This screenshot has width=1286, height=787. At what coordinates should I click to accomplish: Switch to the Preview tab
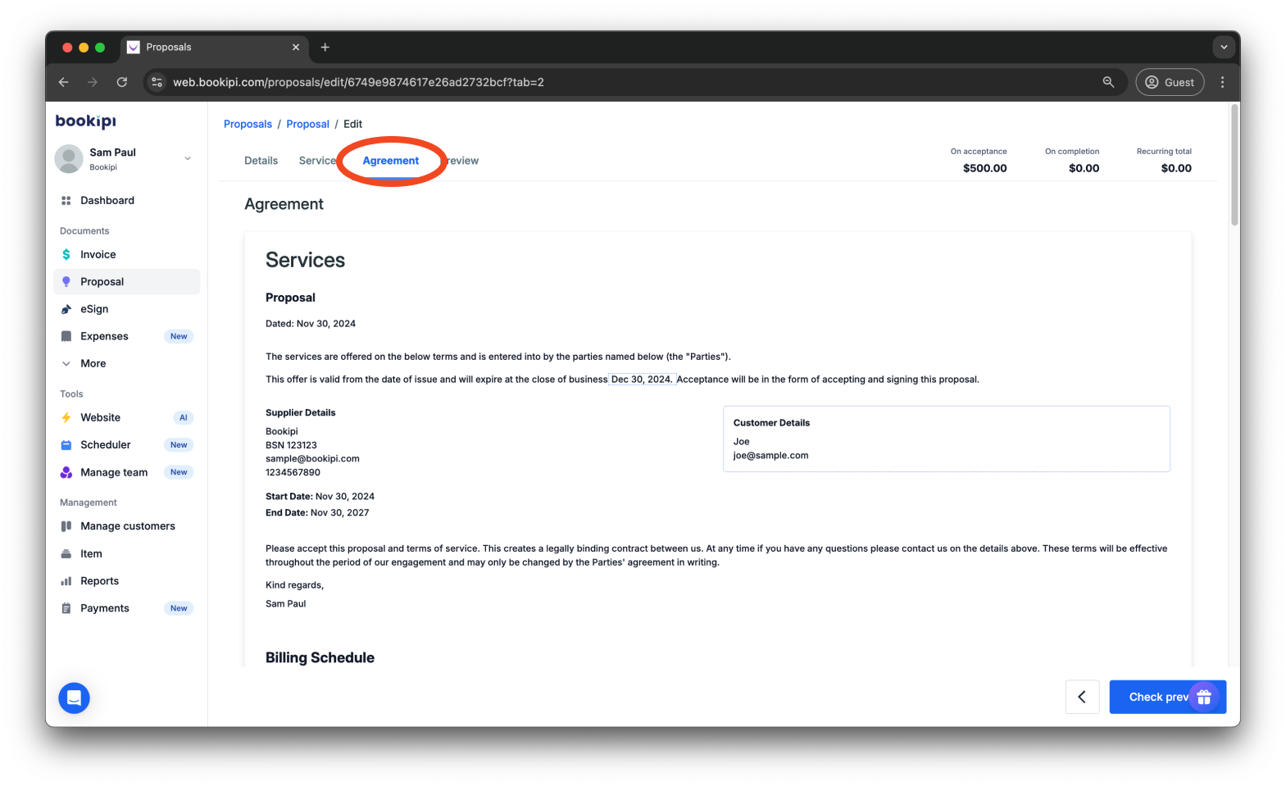[x=462, y=161]
